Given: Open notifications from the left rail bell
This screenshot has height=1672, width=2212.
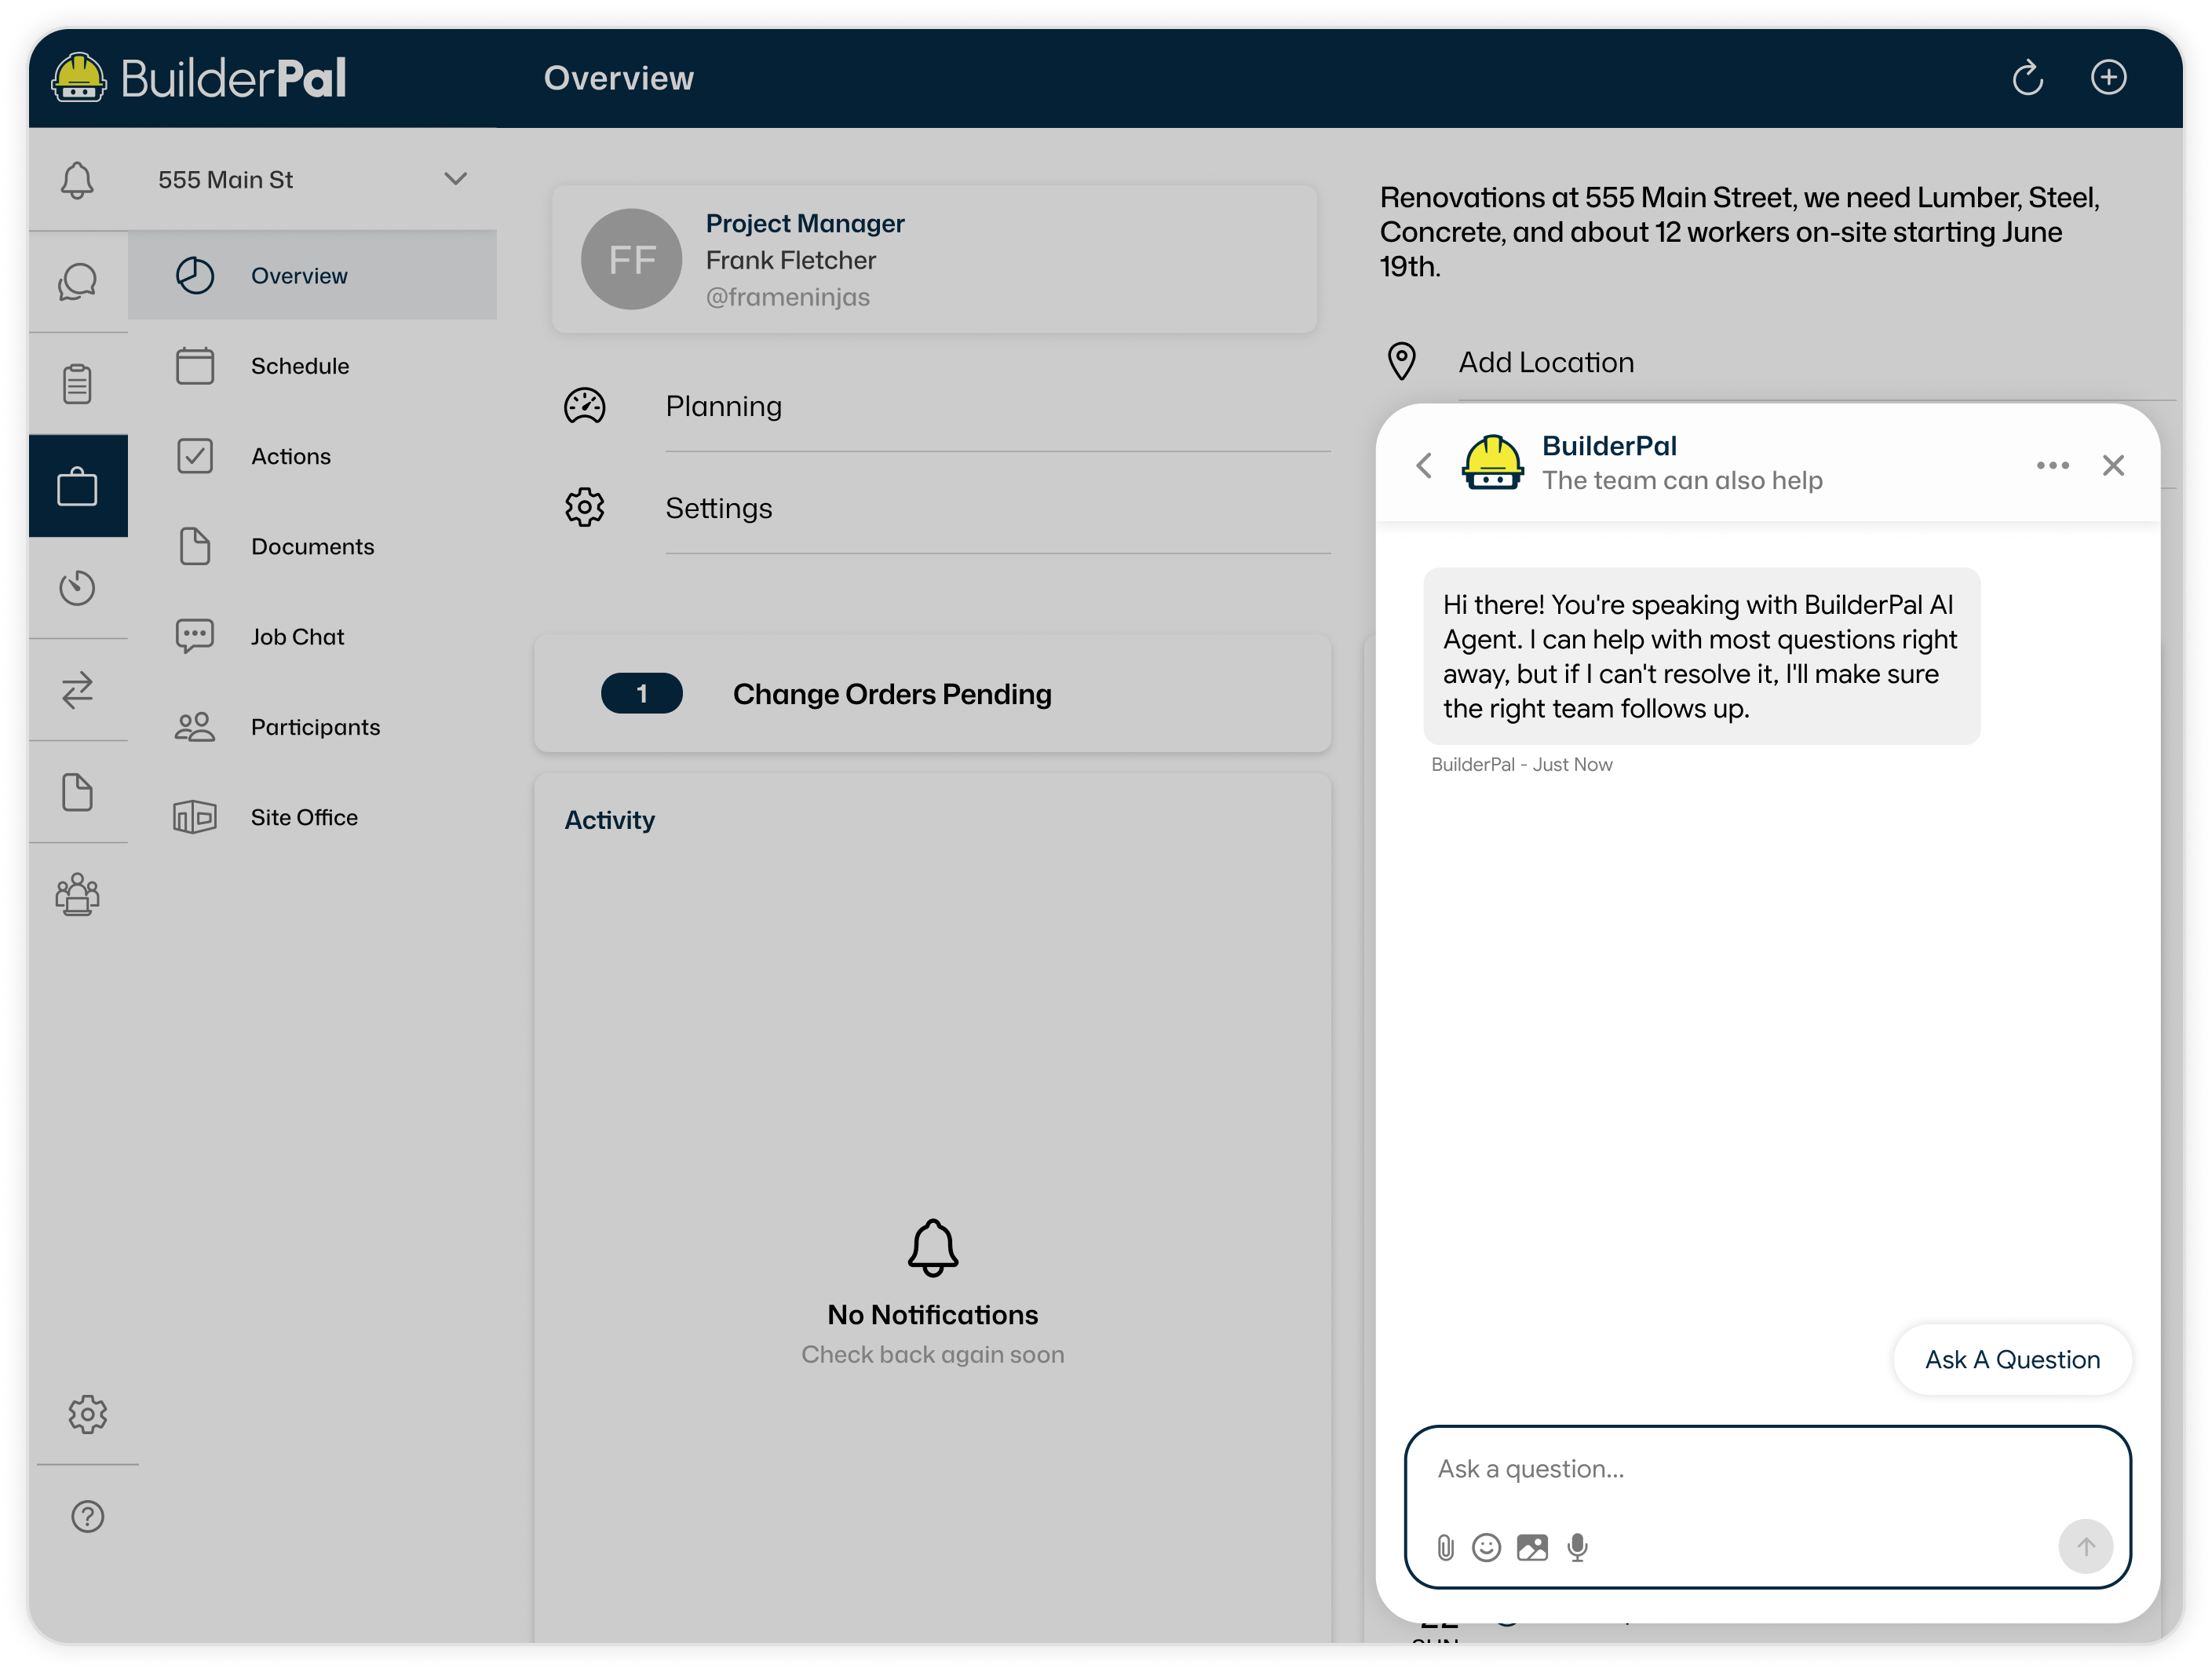Looking at the screenshot, I should [78, 180].
